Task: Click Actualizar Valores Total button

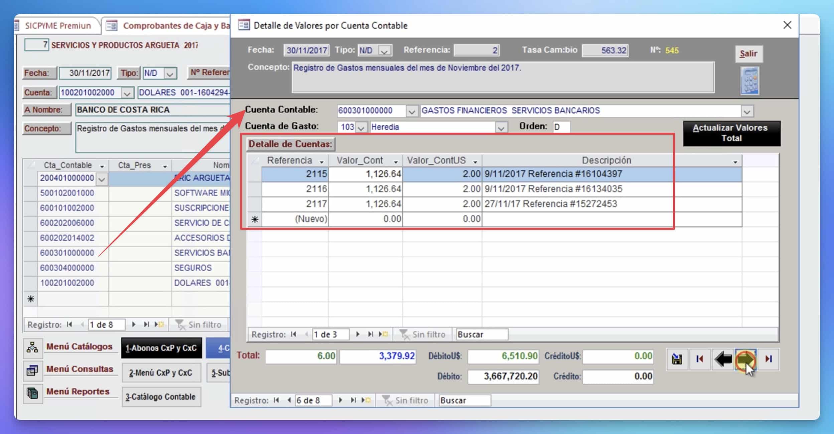Action: click(731, 133)
